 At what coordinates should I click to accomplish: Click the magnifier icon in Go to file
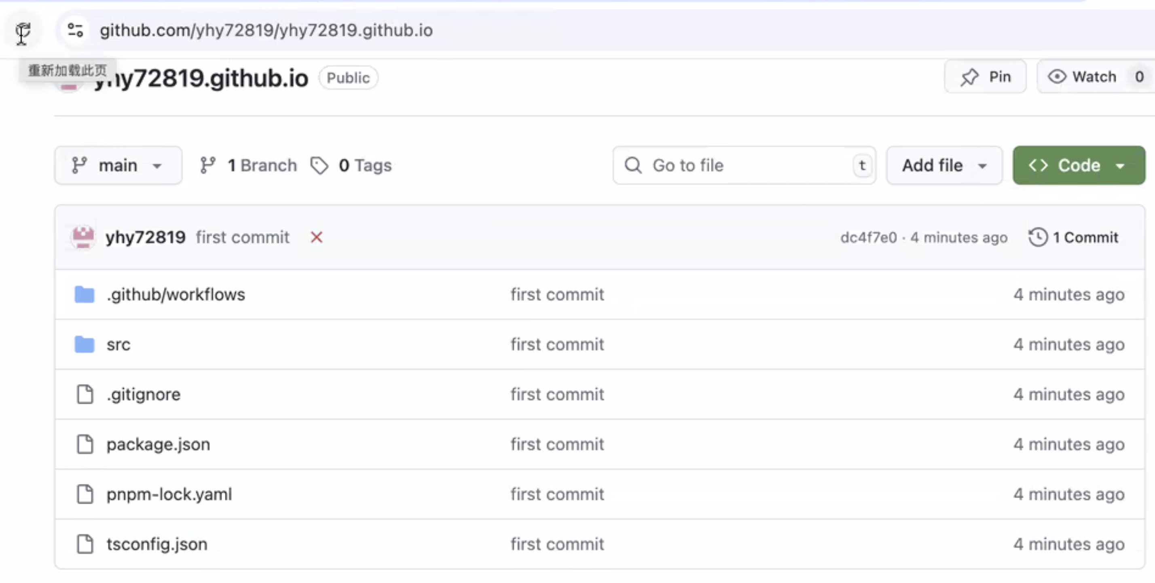pos(633,165)
